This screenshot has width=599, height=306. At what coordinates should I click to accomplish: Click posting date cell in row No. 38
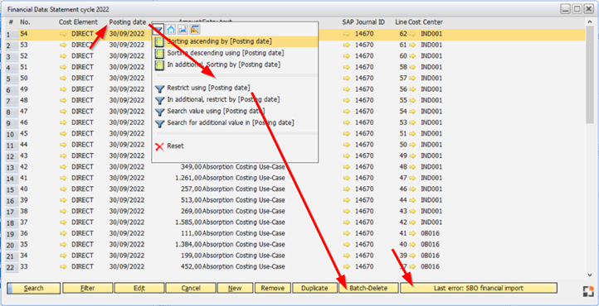coord(127,211)
